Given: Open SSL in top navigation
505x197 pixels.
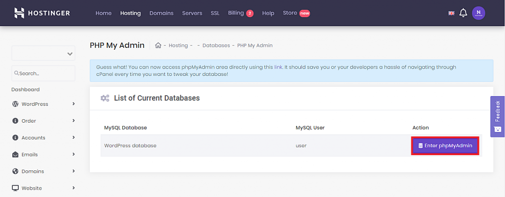Looking at the screenshot, I should click(x=215, y=13).
